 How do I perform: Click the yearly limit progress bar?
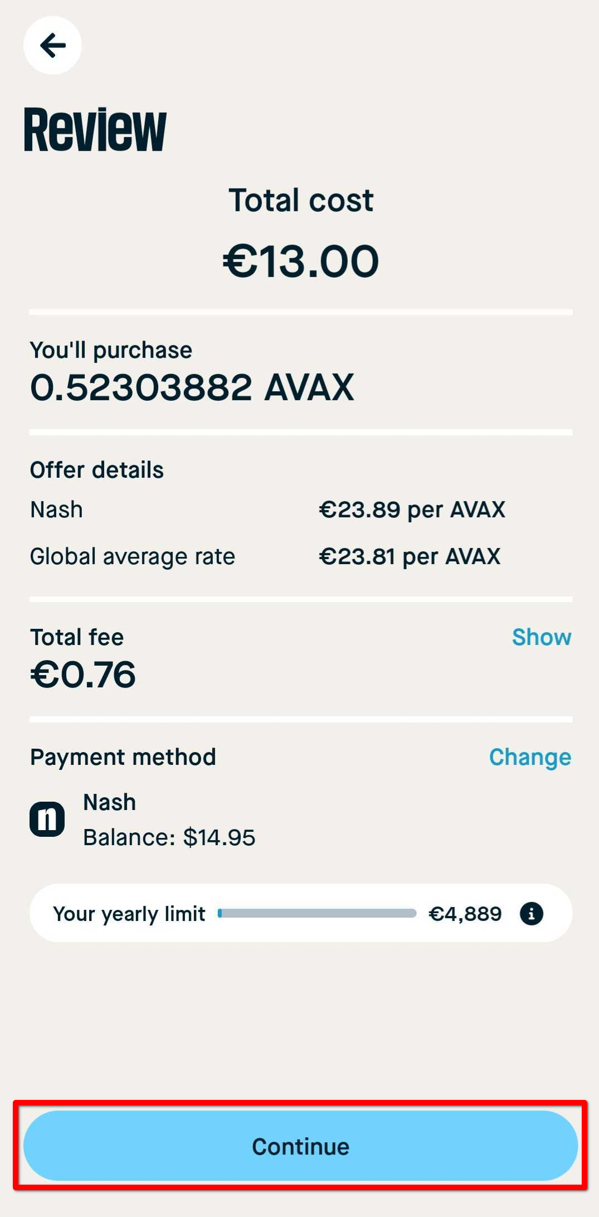317,913
